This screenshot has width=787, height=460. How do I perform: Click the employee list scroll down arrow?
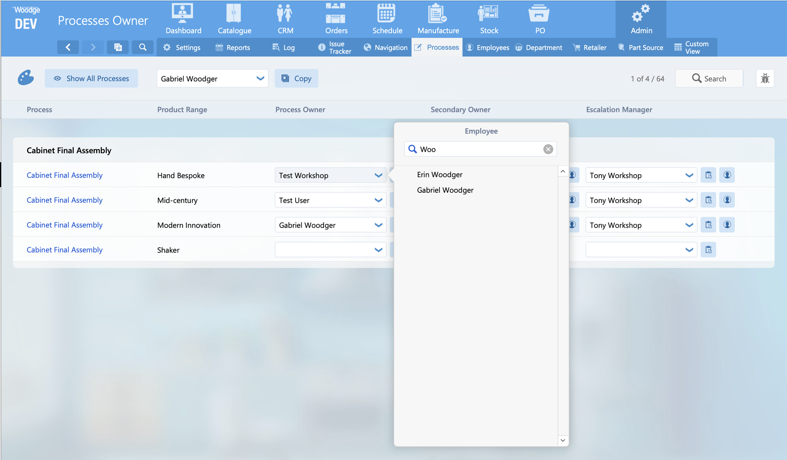pyautogui.click(x=563, y=440)
